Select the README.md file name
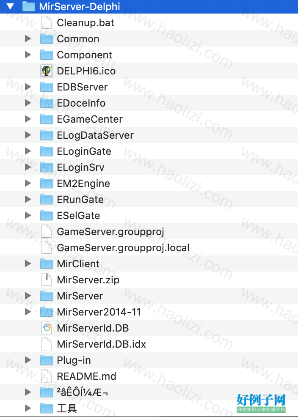 [x=86, y=376]
